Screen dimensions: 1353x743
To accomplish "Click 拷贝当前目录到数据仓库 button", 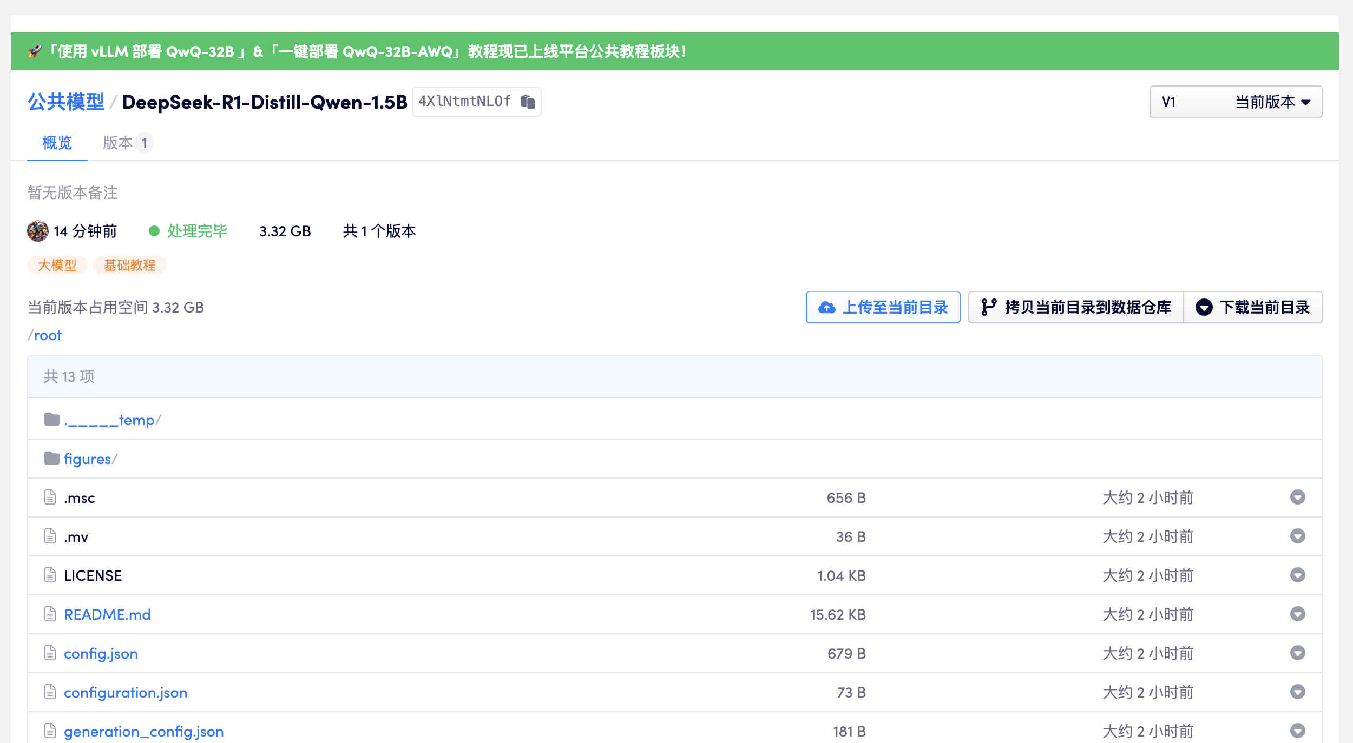I will tap(1075, 307).
